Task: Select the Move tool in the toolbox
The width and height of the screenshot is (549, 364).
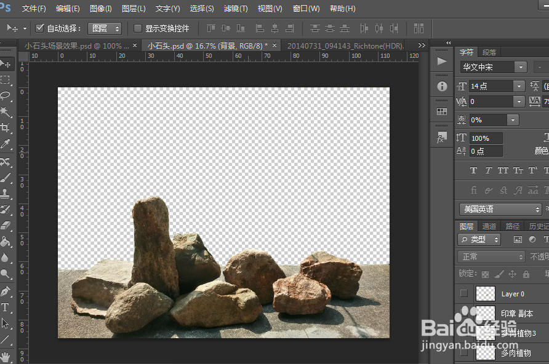Action: pyautogui.click(x=6, y=65)
